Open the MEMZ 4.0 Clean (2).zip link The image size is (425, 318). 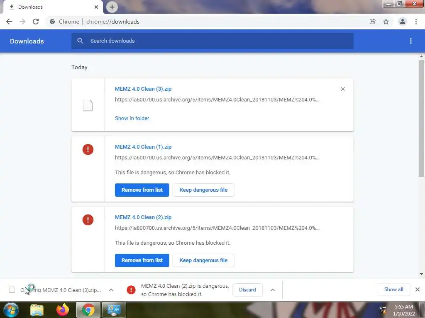pos(143,217)
